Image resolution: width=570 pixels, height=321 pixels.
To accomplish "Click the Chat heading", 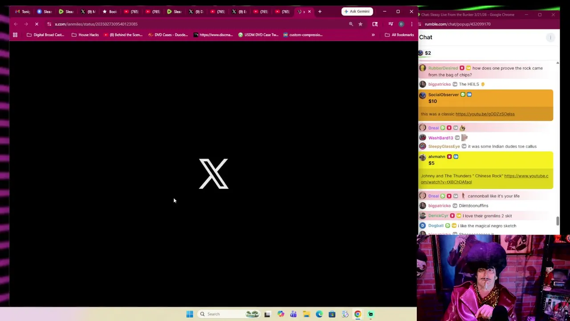I will 426,37.
